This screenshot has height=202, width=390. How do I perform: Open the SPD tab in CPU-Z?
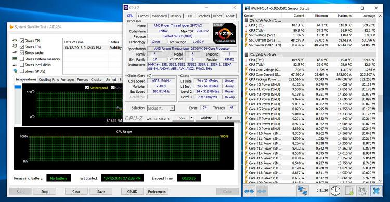189,16
